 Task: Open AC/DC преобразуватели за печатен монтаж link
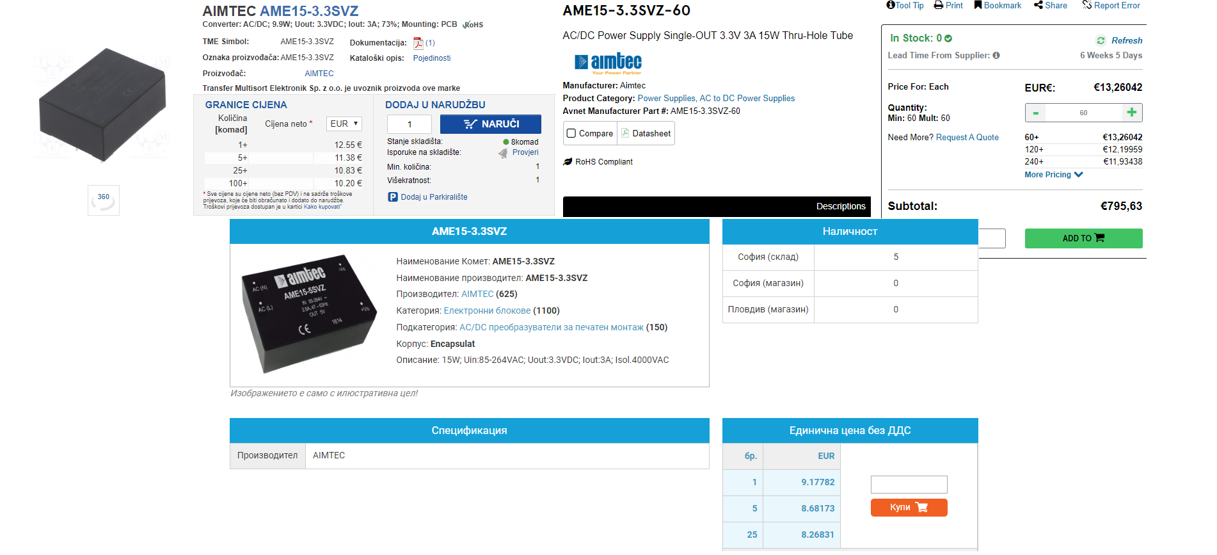pyautogui.click(x=552, y=328)
